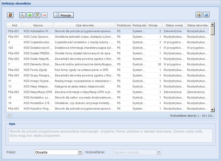The height and width of the screenshot is (161, 221).
Task: Sort table by Kod column header
Action: [14, 25]
